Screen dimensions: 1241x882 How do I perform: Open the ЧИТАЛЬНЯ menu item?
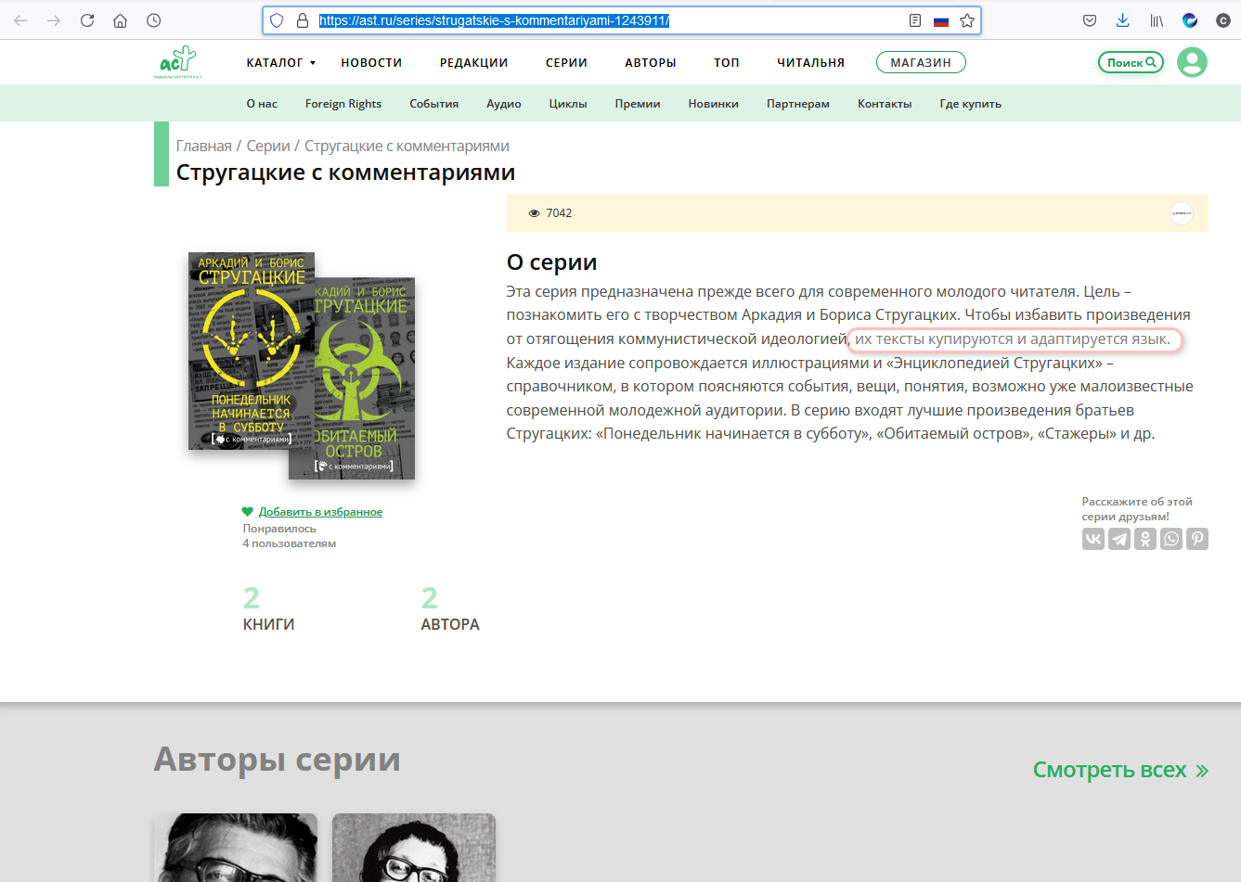pos(811,63)
